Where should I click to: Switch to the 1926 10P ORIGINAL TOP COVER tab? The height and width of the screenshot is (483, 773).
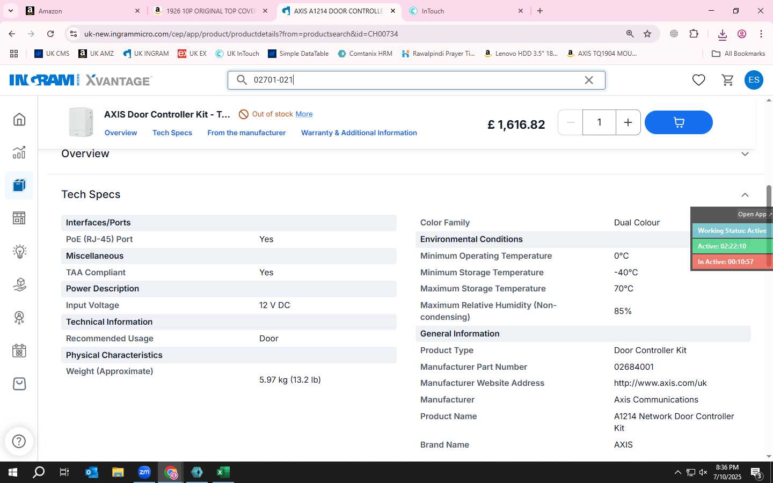point(211,11)
